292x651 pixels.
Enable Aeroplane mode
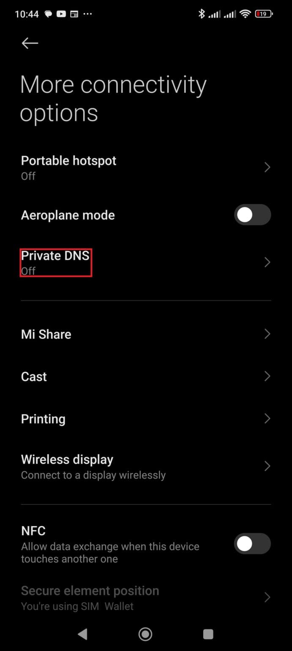pyautogui.click(x=252, y=215)
